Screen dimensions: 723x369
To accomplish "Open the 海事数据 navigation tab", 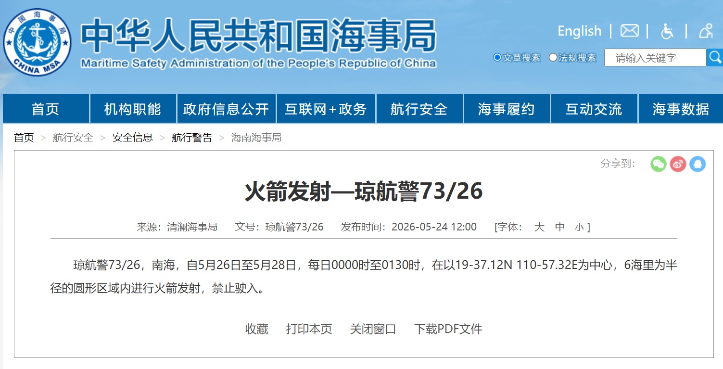I will pyautogui.click(x=681, y=109).
